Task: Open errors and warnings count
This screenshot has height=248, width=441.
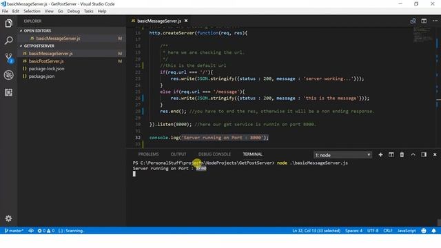Action: point(46,231)
